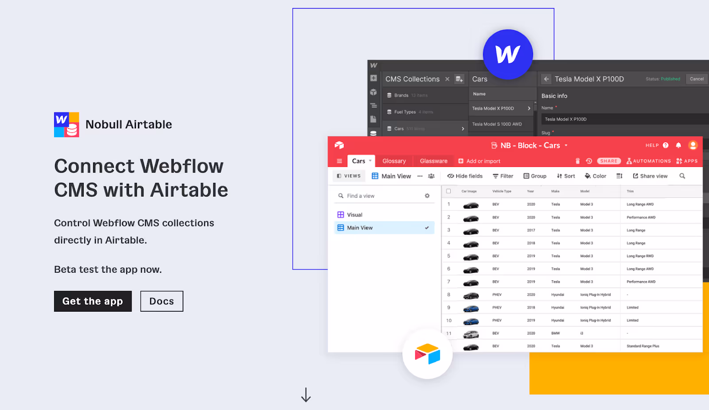This screenshot has height=410, width=709.
Task: Open the APPS panel
Action: (x=687, y=161)
